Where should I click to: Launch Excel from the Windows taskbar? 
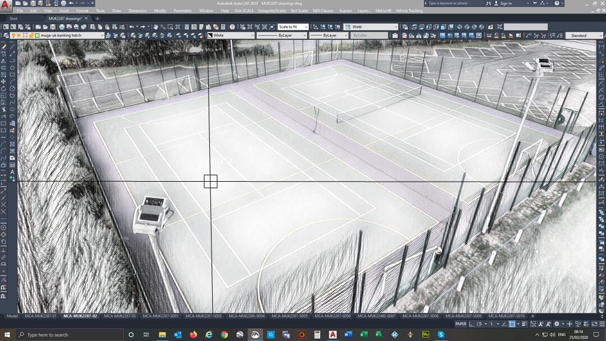[362, 335]
